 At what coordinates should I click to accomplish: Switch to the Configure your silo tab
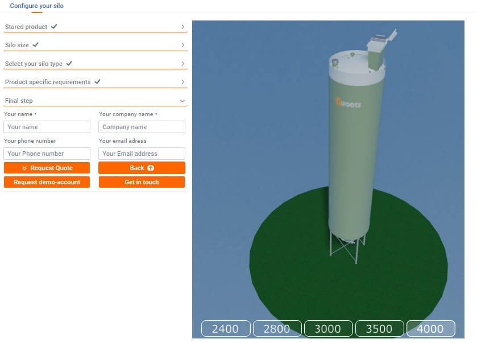pyautogui.click(x=36, y=6)
